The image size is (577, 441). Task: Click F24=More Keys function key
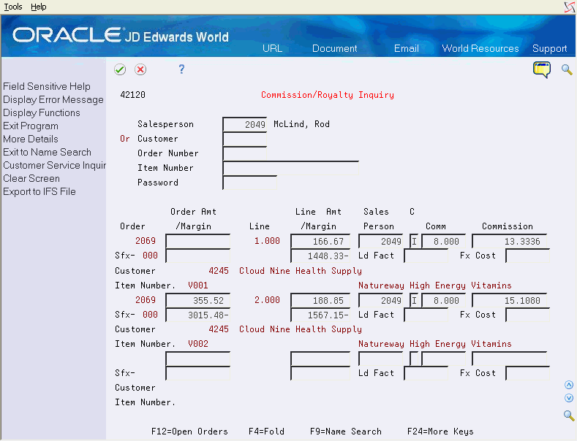[440, 432]
